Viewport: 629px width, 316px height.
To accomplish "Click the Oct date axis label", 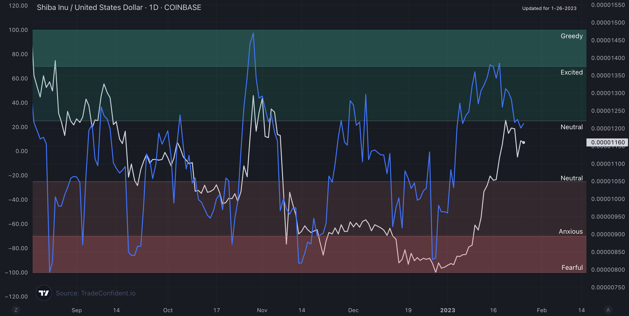I will point(168,310).
